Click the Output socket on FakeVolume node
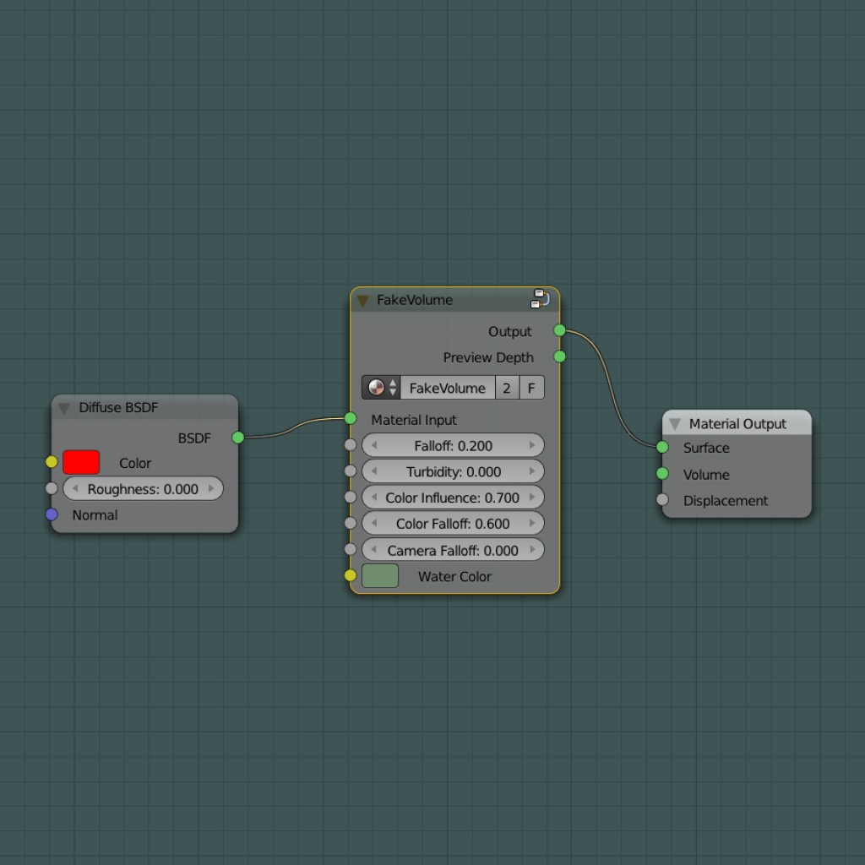This screenshot has width=865, height=865. (558, 330)
